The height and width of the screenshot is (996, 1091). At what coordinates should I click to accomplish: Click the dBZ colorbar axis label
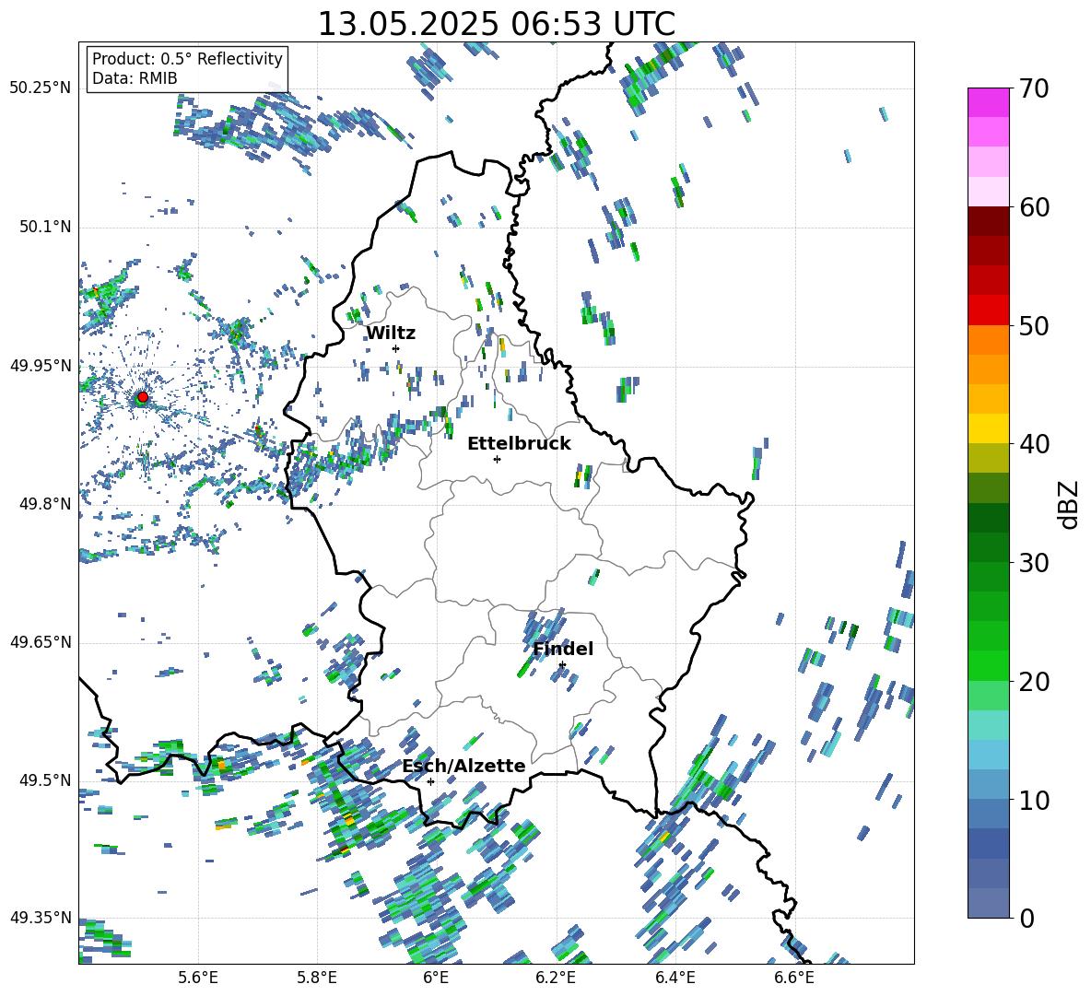tap(1069, 504)
